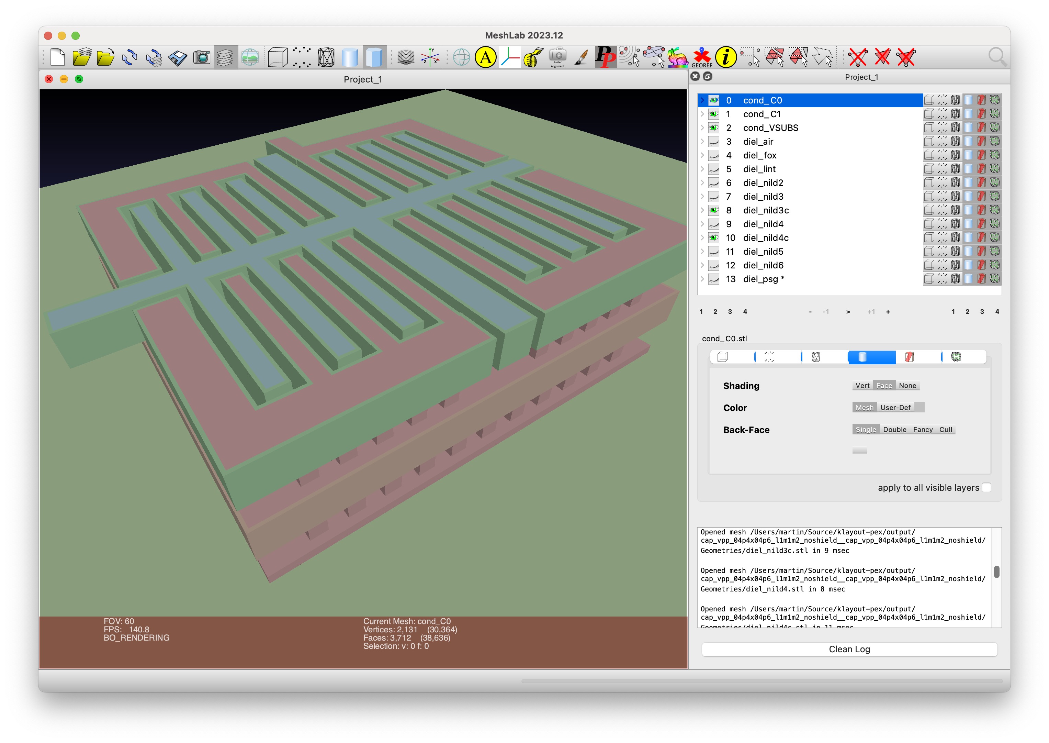Create a new empty project
Viewport: 1049px width, 743px height.
coord(58,57)
